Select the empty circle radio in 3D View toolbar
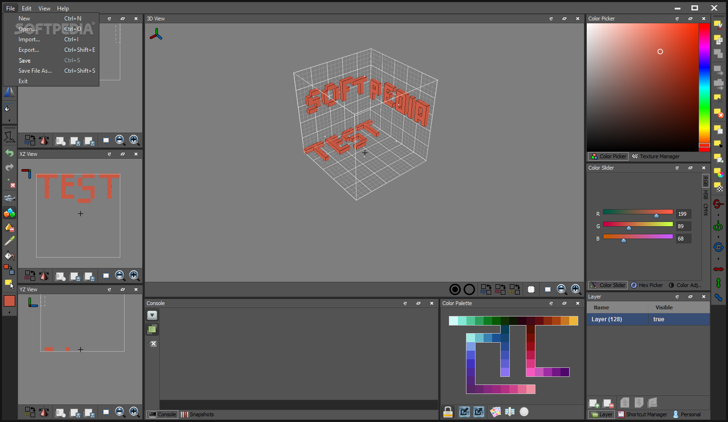This screenshot has width=728, height=422. (x=469, y=289)
